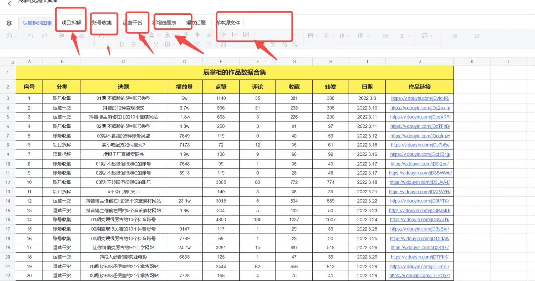Open link https://v.douyin.com/jDc2nxm/
The width and height of the screenshot is (535, 281).
click(420, 108)
